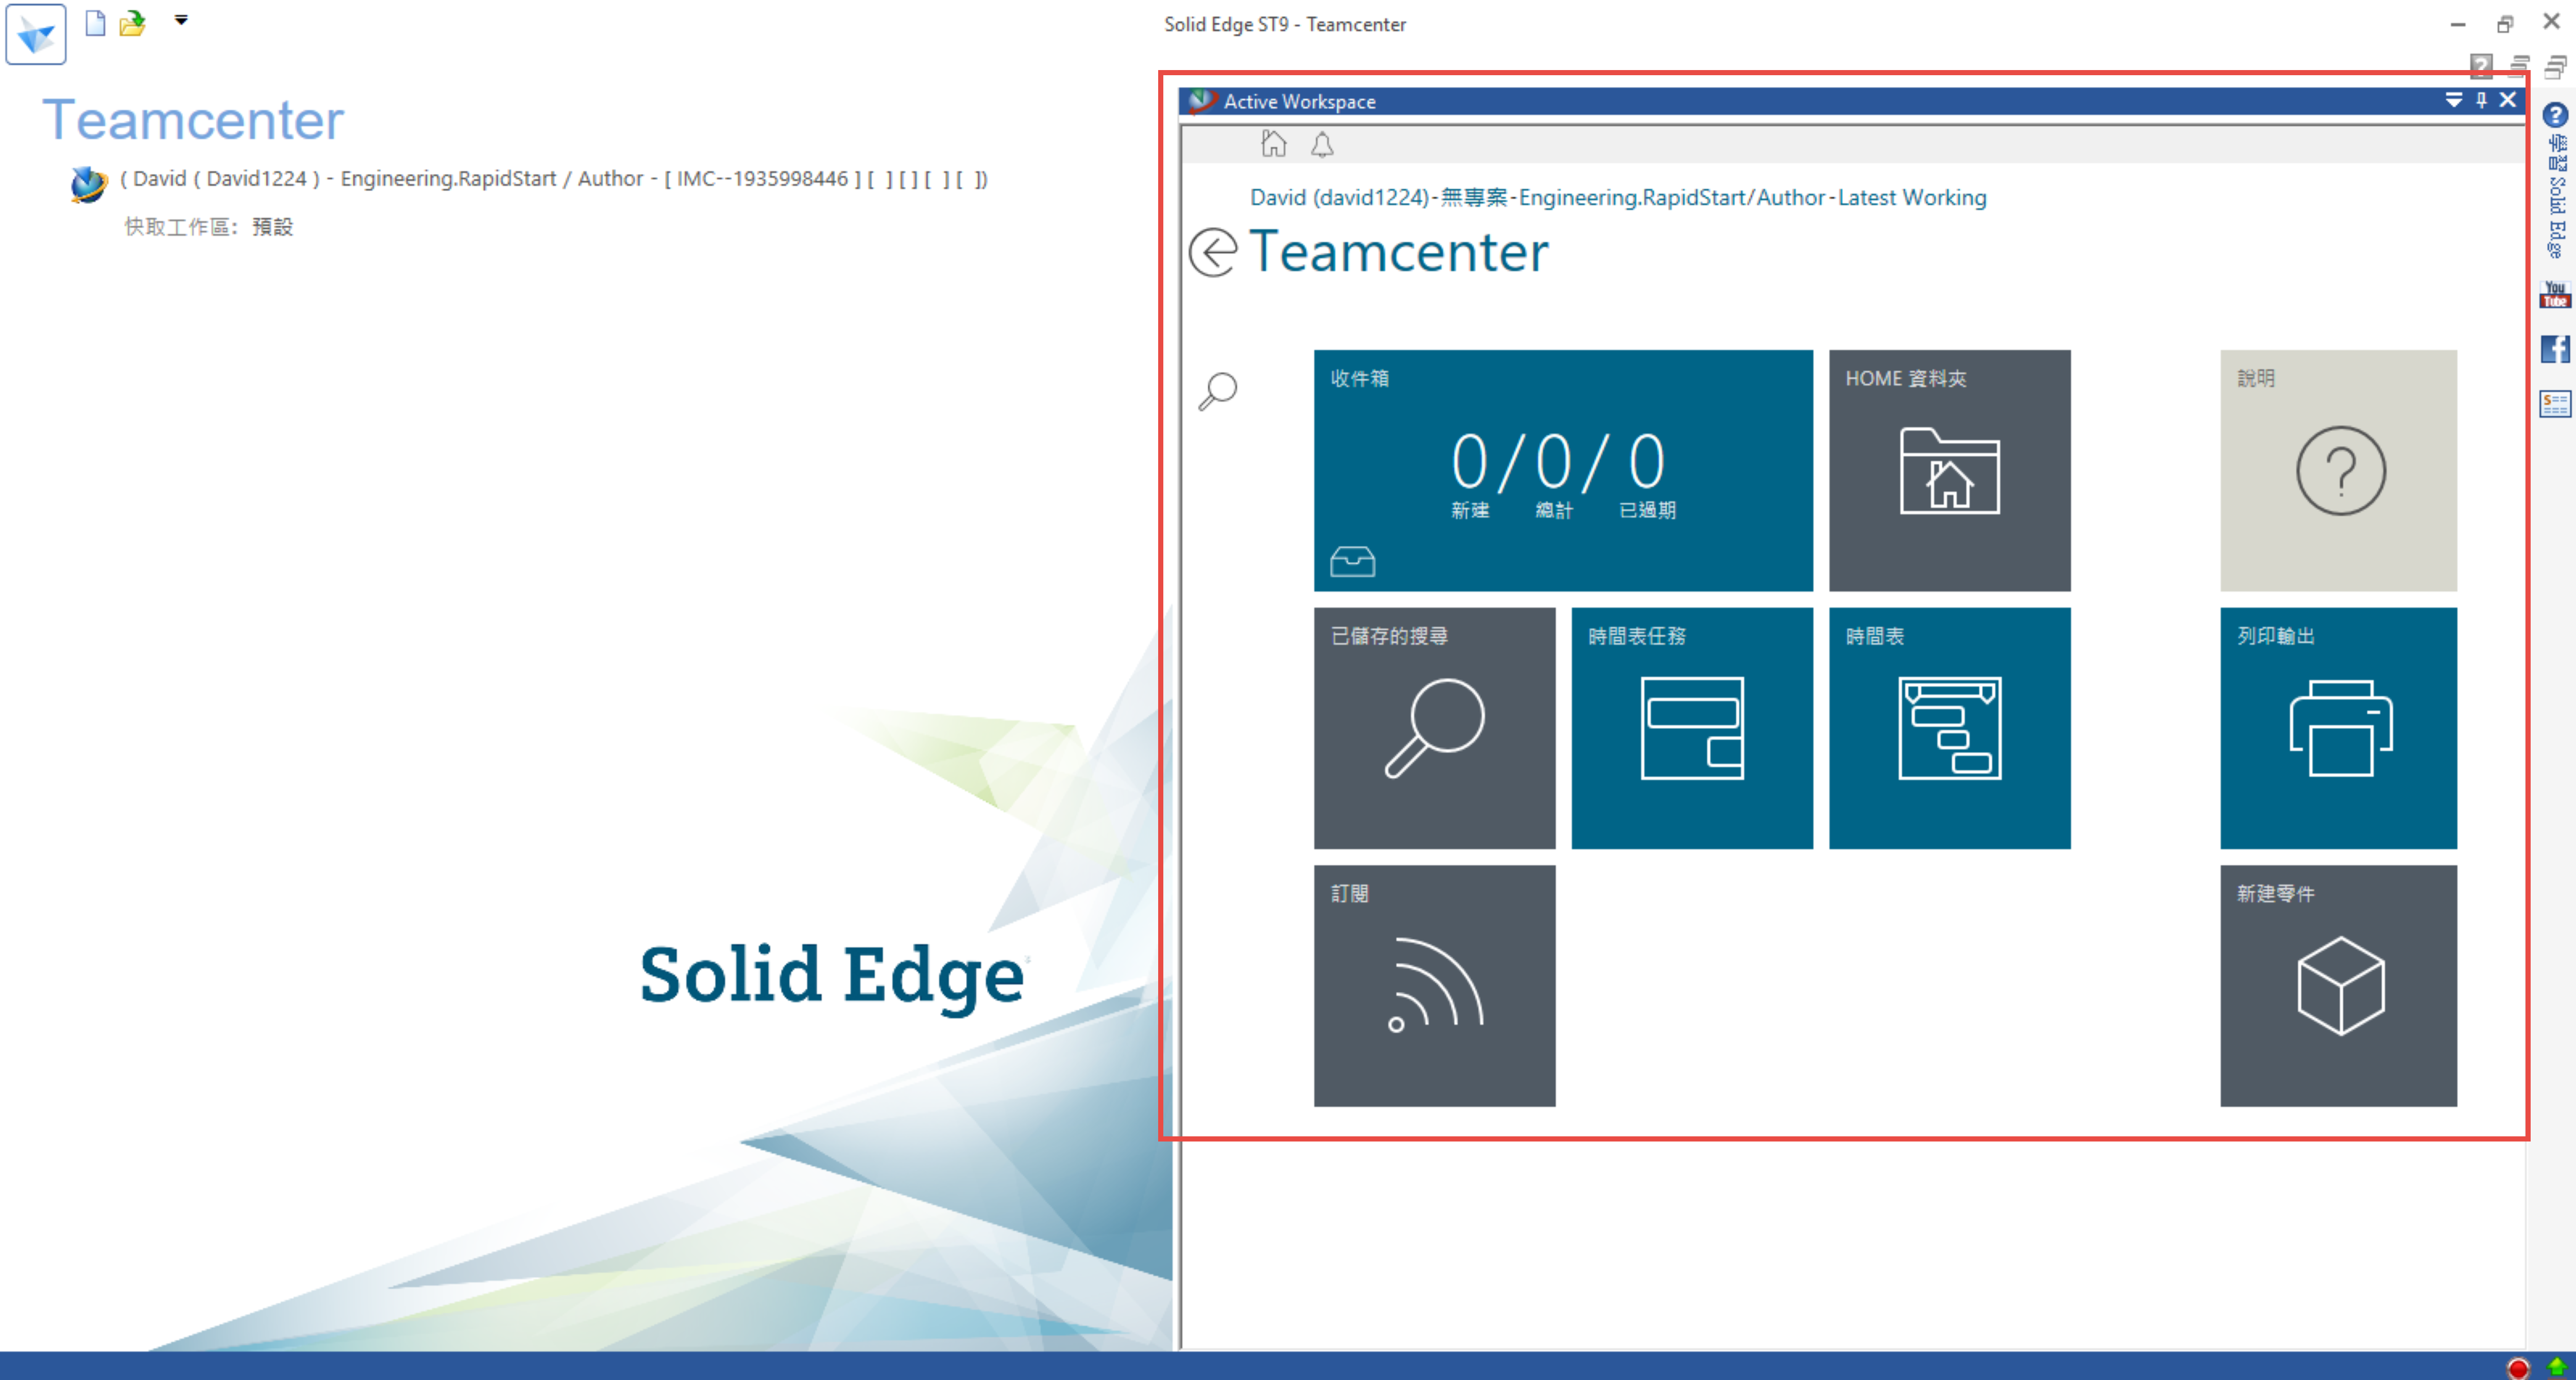Screen dimensions: 2576x1380
Task: Click the Active Workspace home icon
Action: coord(1273,145)
